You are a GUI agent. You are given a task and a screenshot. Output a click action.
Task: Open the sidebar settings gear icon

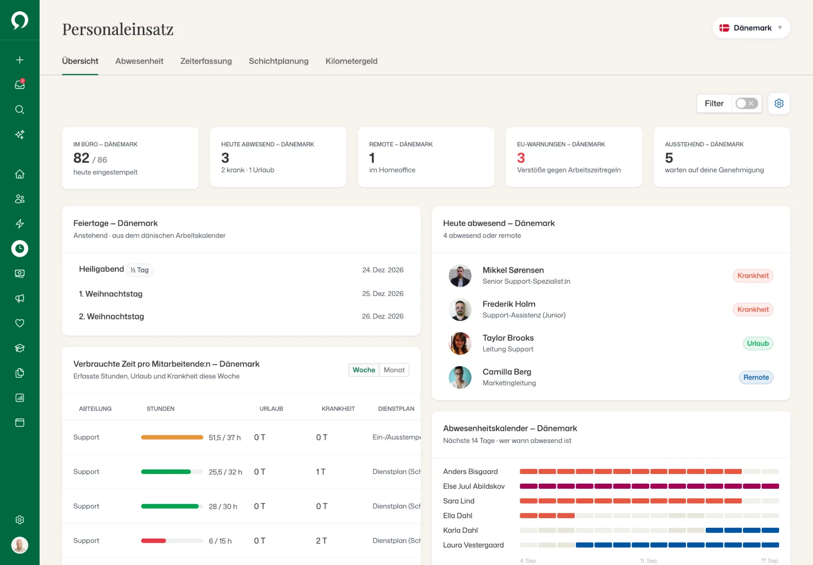(x=20, y=520)
